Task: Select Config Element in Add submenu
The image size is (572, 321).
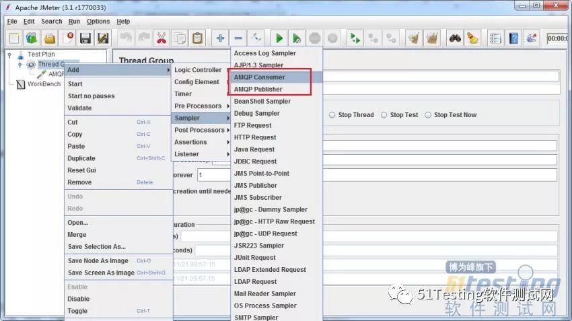Action: pyautogui.click(x=201, y=81)
